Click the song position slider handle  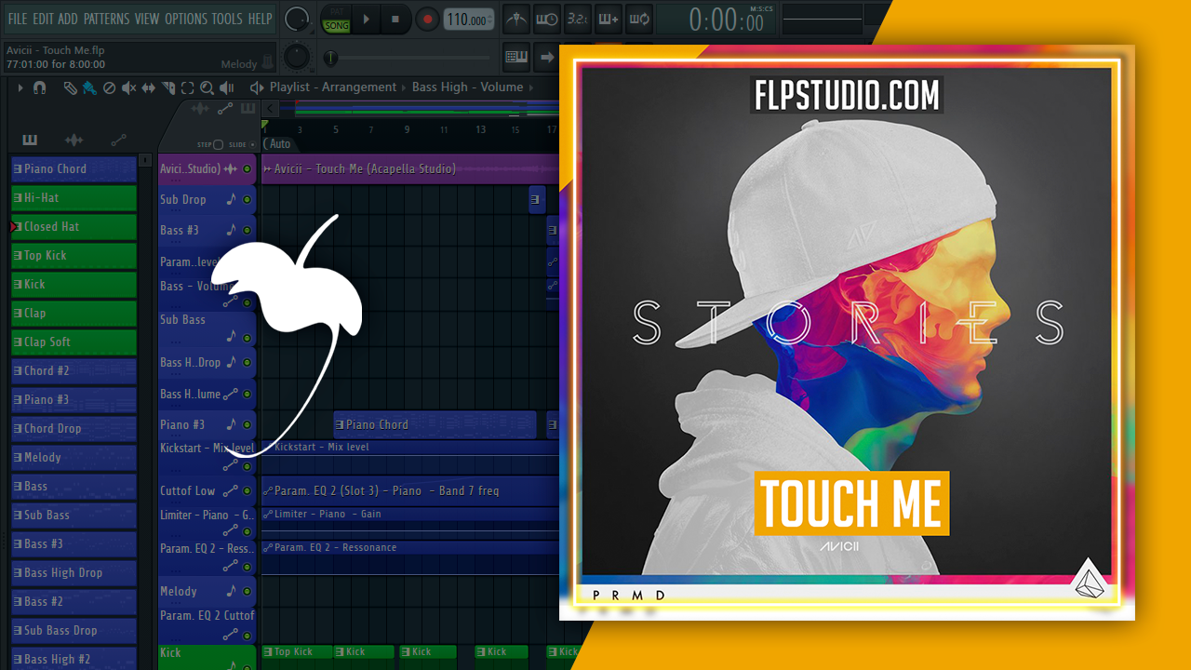[x=330, y=59]
